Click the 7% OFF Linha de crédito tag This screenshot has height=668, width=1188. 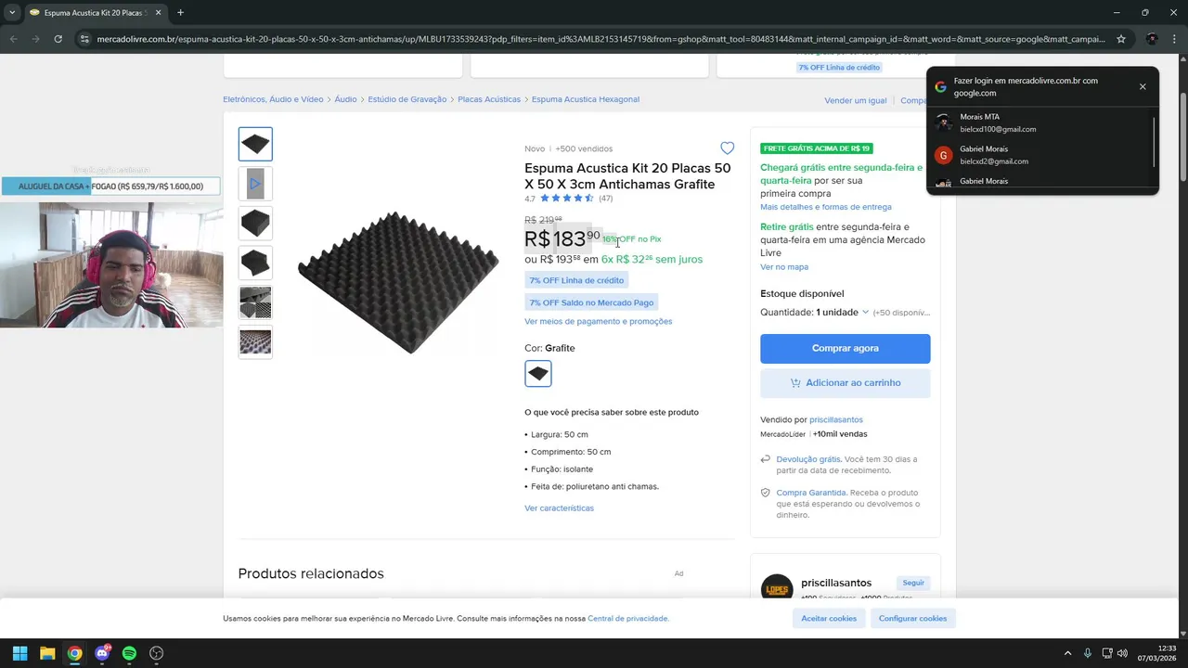(x=576, y=280)
